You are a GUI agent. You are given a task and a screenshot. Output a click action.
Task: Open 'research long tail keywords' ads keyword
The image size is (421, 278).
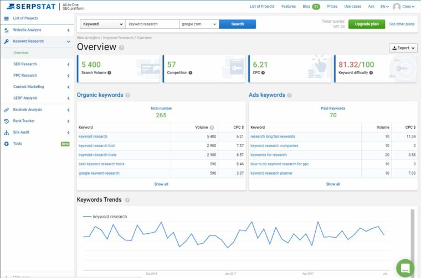tap(273, 137)
